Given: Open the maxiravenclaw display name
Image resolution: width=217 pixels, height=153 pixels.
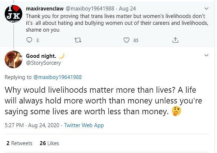Looking at the screenshot, I should tap(41, 8).
